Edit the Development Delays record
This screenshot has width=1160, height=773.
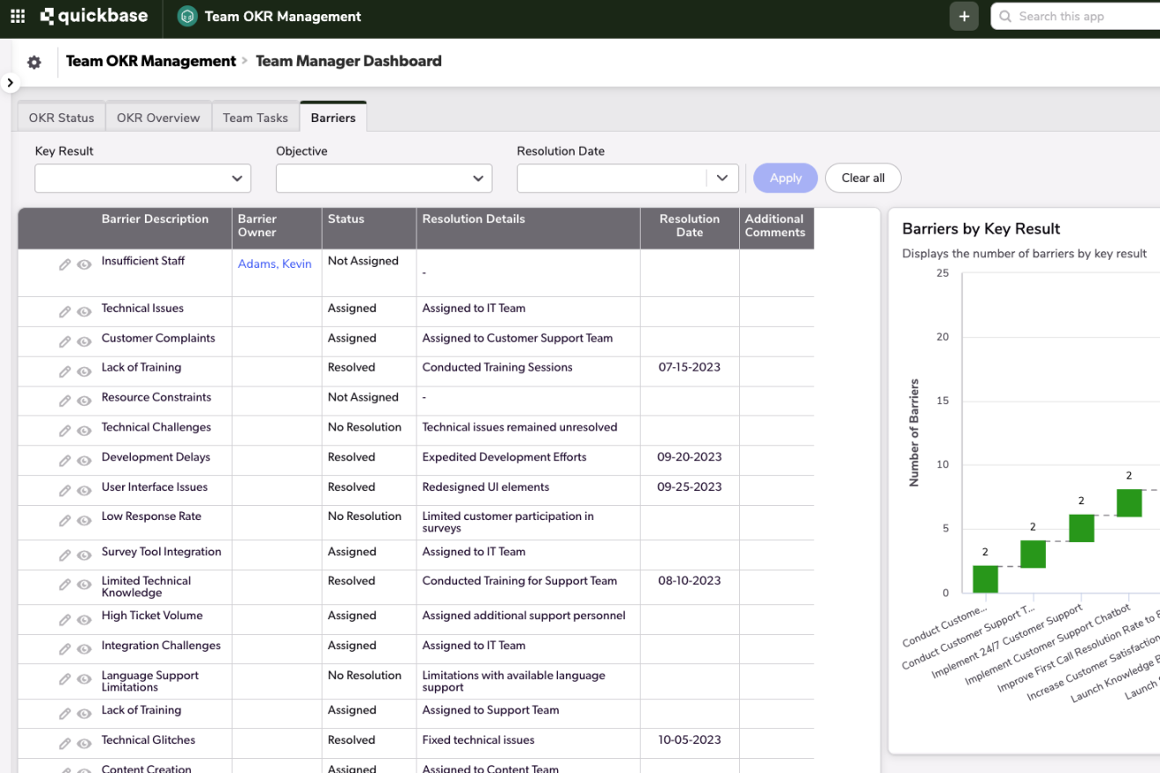pyautogui.click(x=65, y=461)
